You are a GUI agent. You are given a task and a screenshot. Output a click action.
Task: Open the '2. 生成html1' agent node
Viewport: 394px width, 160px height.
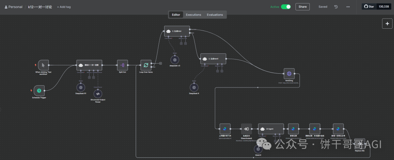213,59
